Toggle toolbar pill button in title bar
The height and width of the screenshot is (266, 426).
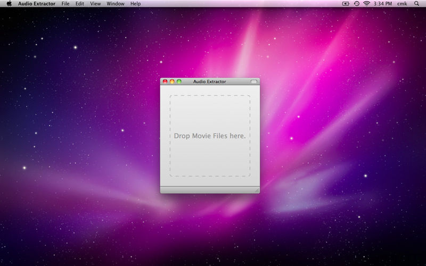(x=253, y=81)
